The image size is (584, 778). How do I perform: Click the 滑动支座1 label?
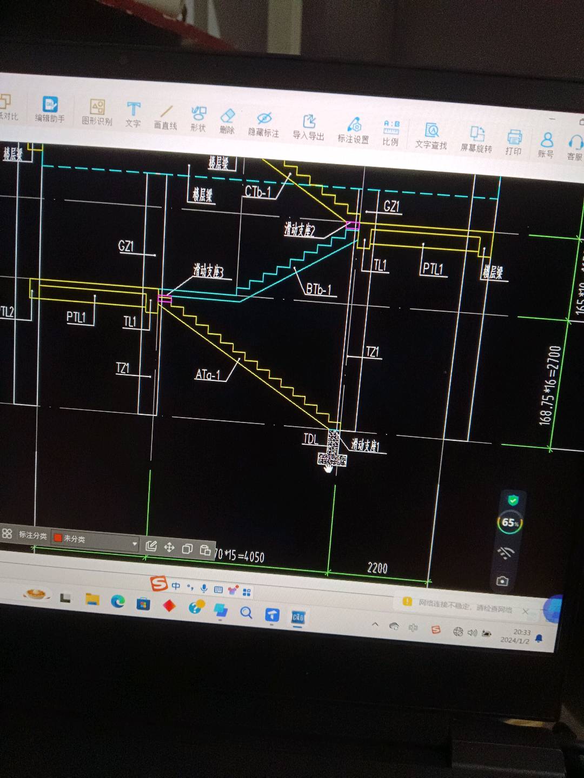coord(366,445)
